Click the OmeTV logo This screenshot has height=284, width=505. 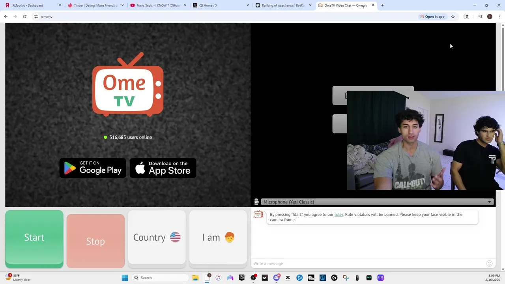pos(128,84)
